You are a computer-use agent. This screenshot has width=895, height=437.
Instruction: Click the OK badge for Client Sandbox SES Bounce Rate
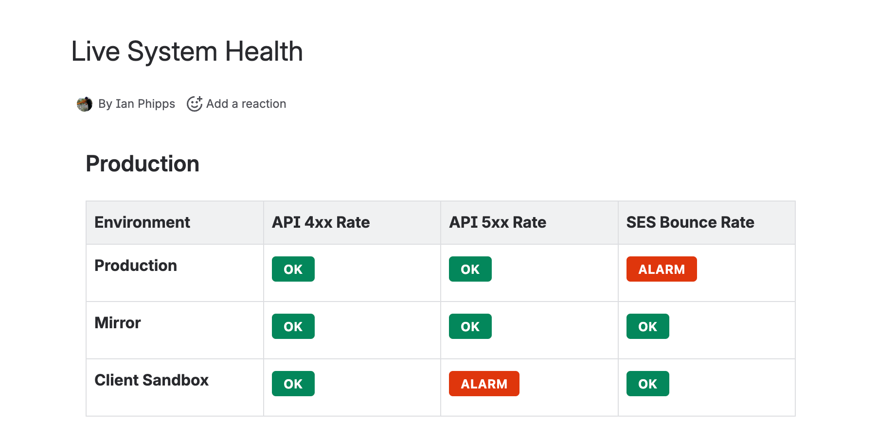click(647, 383)
